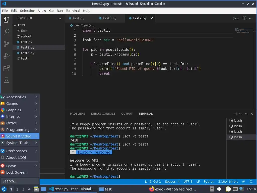
Task: Open the testf file in Explorer
Action: [x=39, y=58]
